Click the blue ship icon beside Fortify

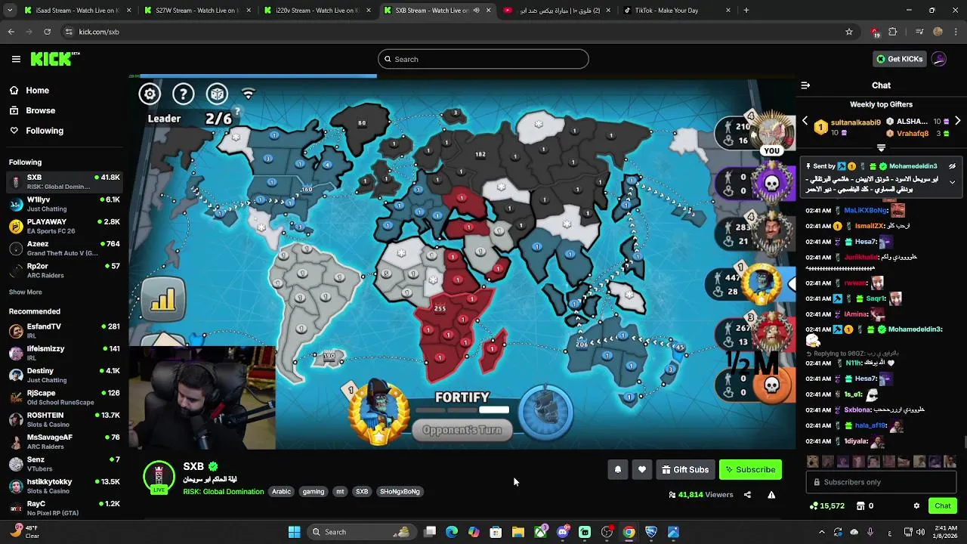[546, 412]
